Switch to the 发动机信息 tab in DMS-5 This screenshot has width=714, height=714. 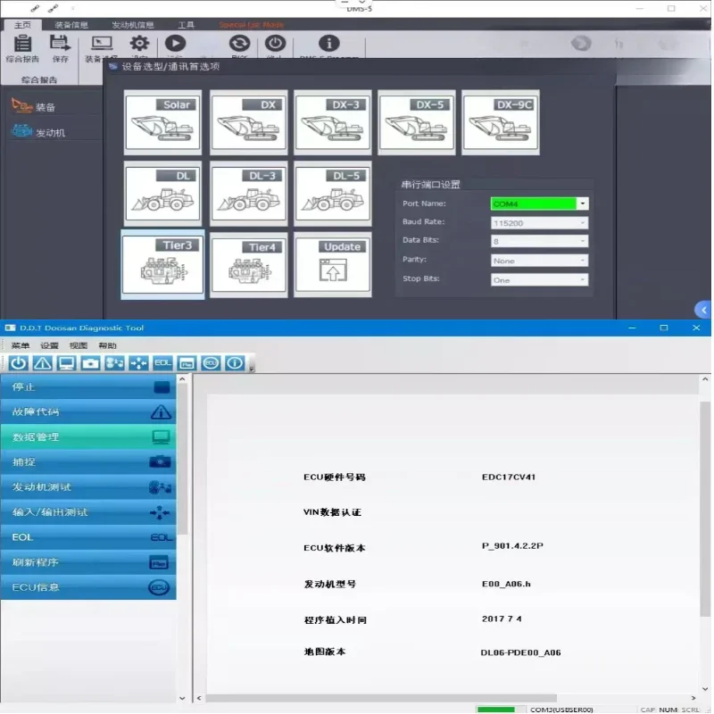pyautogui.click(x=132, y=25)
